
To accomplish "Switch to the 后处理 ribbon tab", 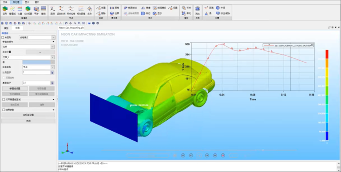I will tap(16, 2).
